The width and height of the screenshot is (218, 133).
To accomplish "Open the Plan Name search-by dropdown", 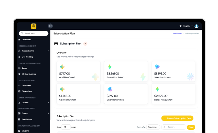I will click(x=153, y=127).
